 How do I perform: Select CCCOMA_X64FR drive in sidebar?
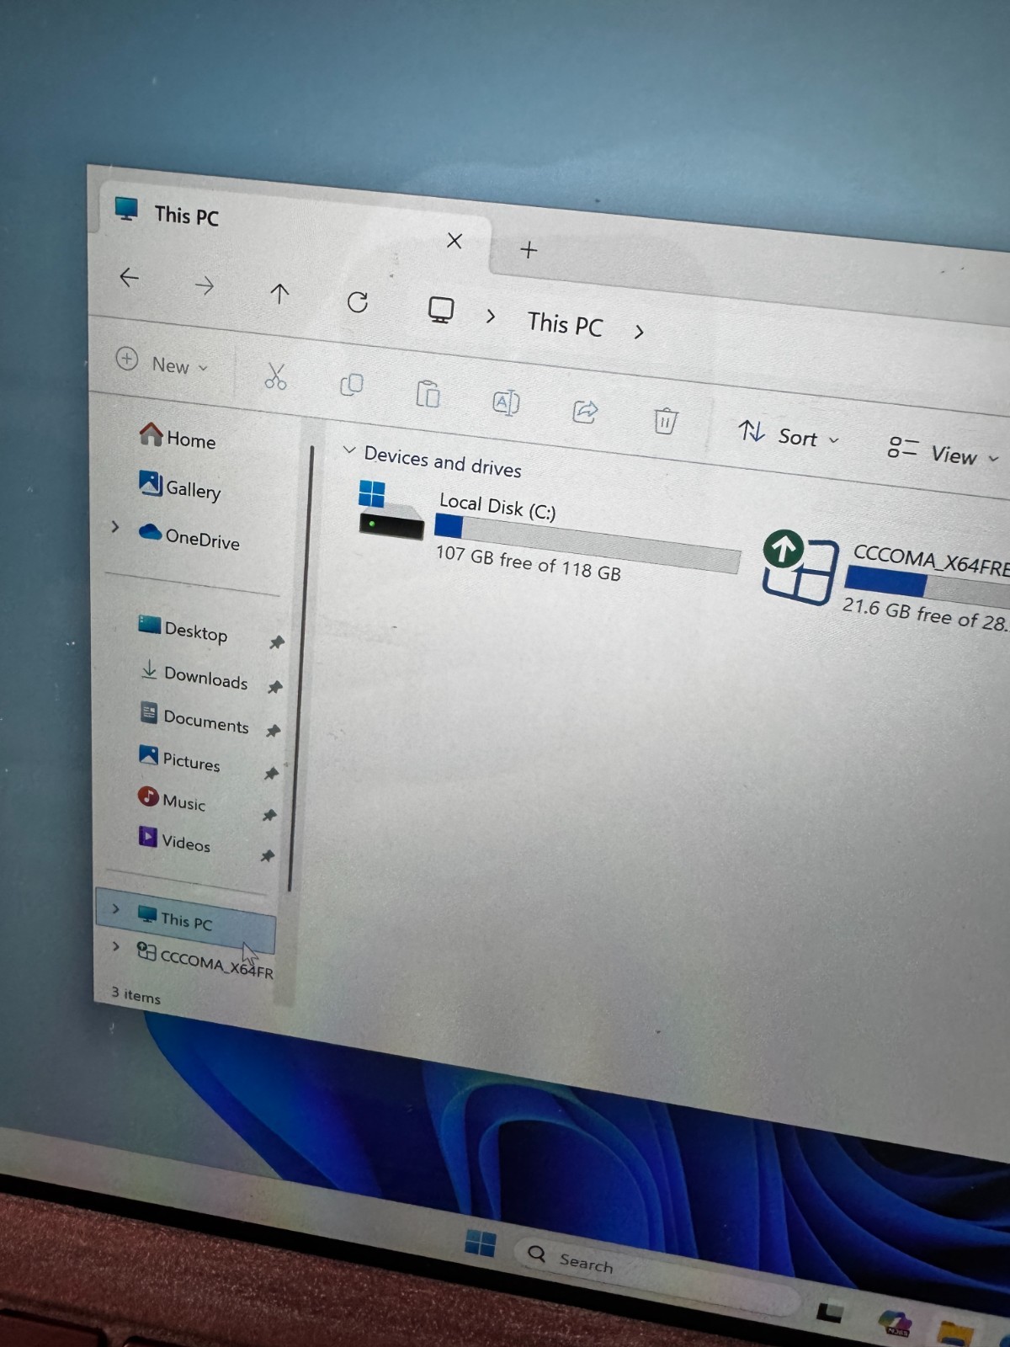click(205, 961)
